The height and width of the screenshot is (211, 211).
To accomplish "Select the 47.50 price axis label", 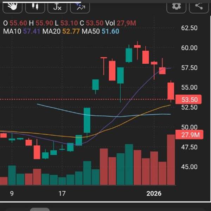I will (189, 147).
